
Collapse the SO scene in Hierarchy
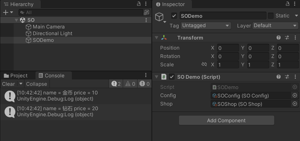[x=17, y=20]
